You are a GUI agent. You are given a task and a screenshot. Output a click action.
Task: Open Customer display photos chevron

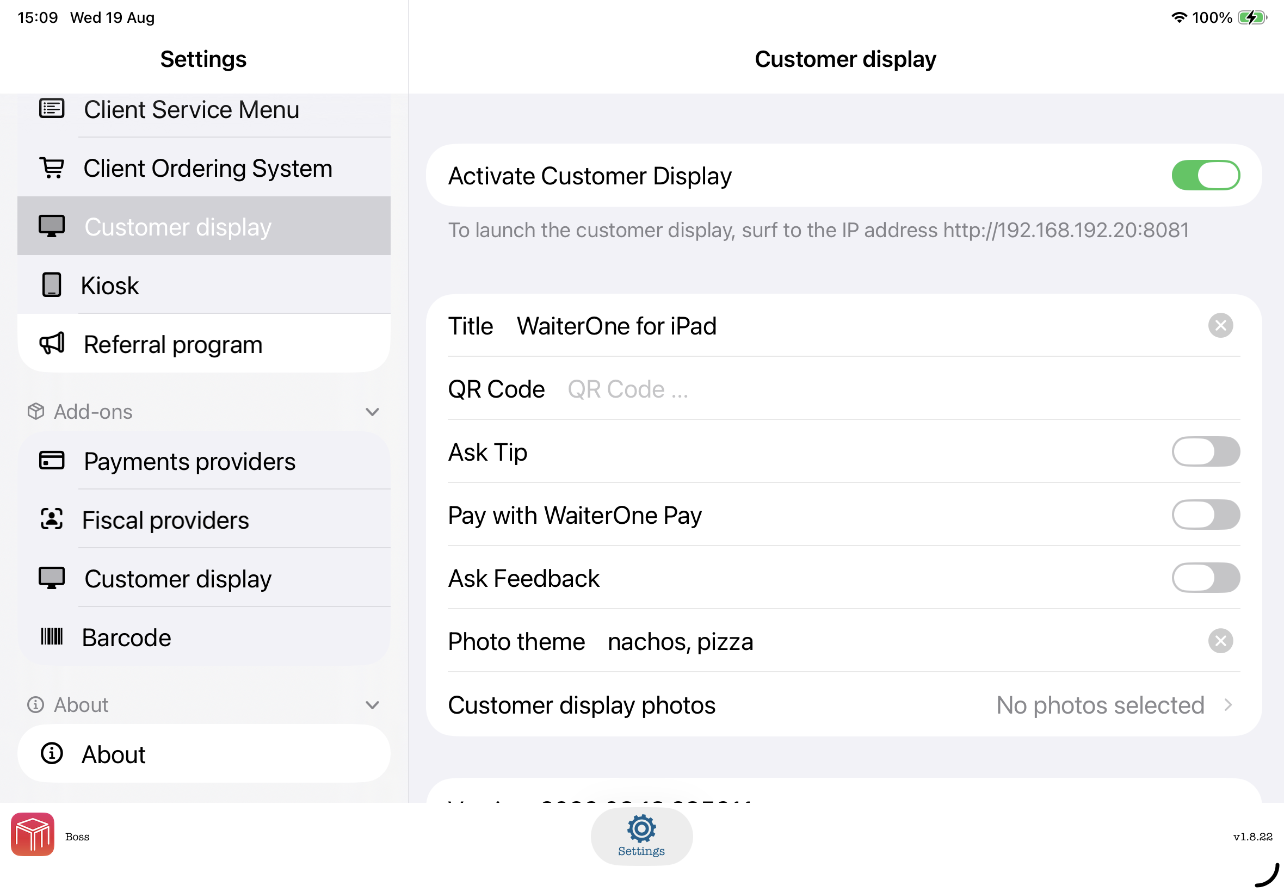click(1227, 705)
